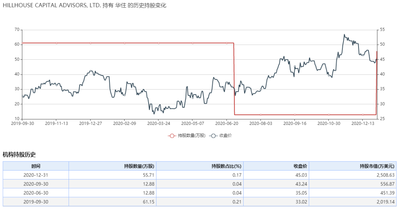Click the red holdings data point above 2019-11-13
Image resolution: width=398 pixels, height=210 pixels.
tap(56, 43)
